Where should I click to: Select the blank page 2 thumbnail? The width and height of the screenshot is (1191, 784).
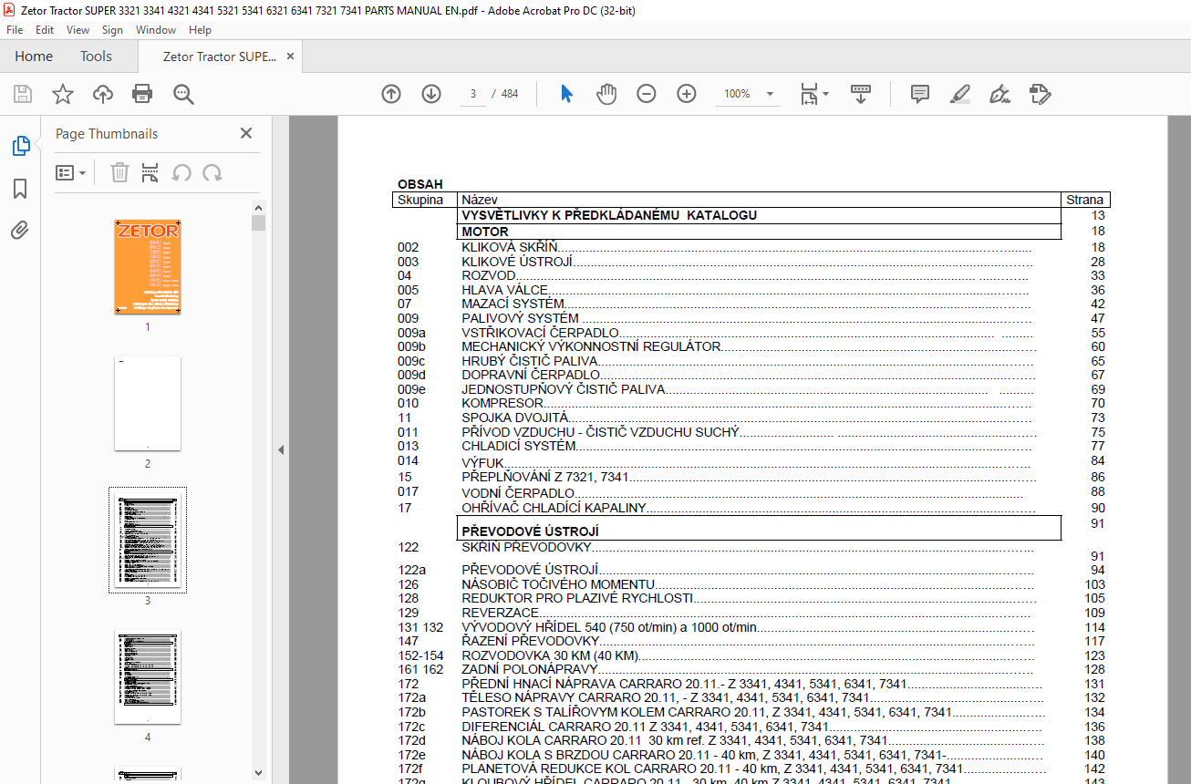[147, 403]
